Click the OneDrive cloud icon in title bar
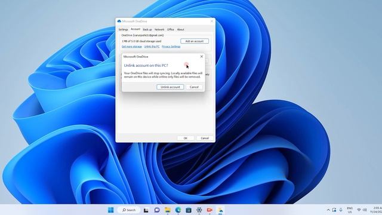 (119, 21)
